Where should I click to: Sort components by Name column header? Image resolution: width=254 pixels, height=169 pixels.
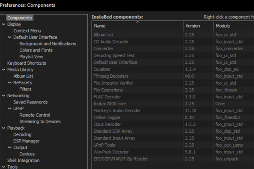pos(138,26)
